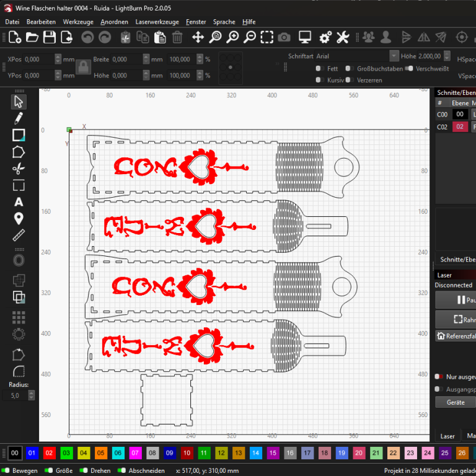
Task: Activate the scissors cut tool
Action: click(19, 169)
